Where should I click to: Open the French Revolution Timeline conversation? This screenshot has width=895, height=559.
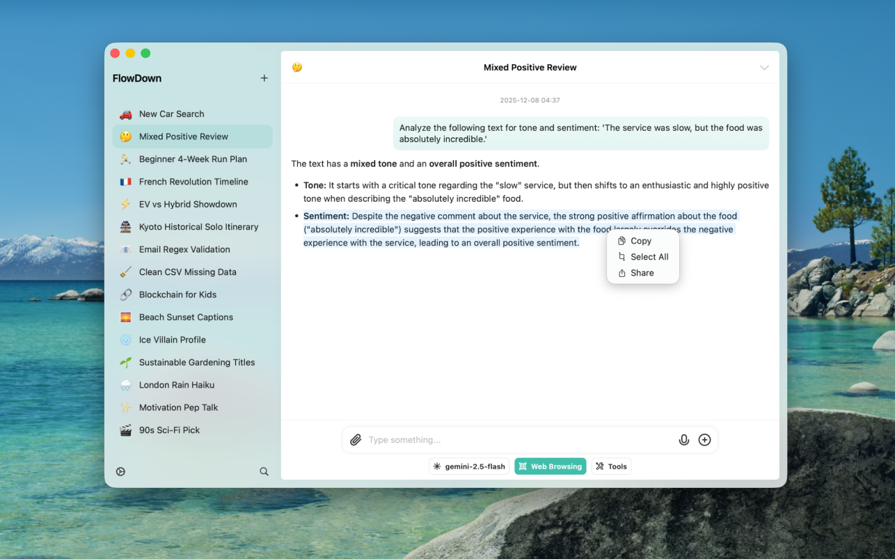193,181
